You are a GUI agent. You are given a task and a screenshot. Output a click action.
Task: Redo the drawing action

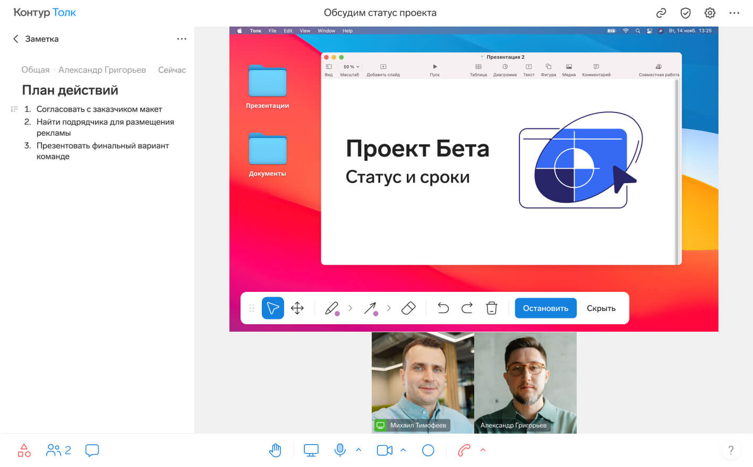click(x=467, y=308)
